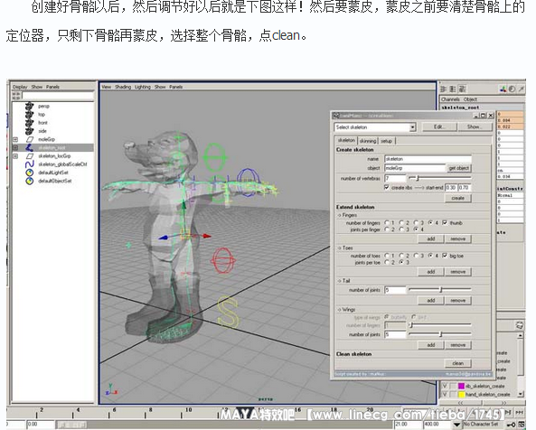
Task: Switch to the setup tab
Action: click(386, 141)
